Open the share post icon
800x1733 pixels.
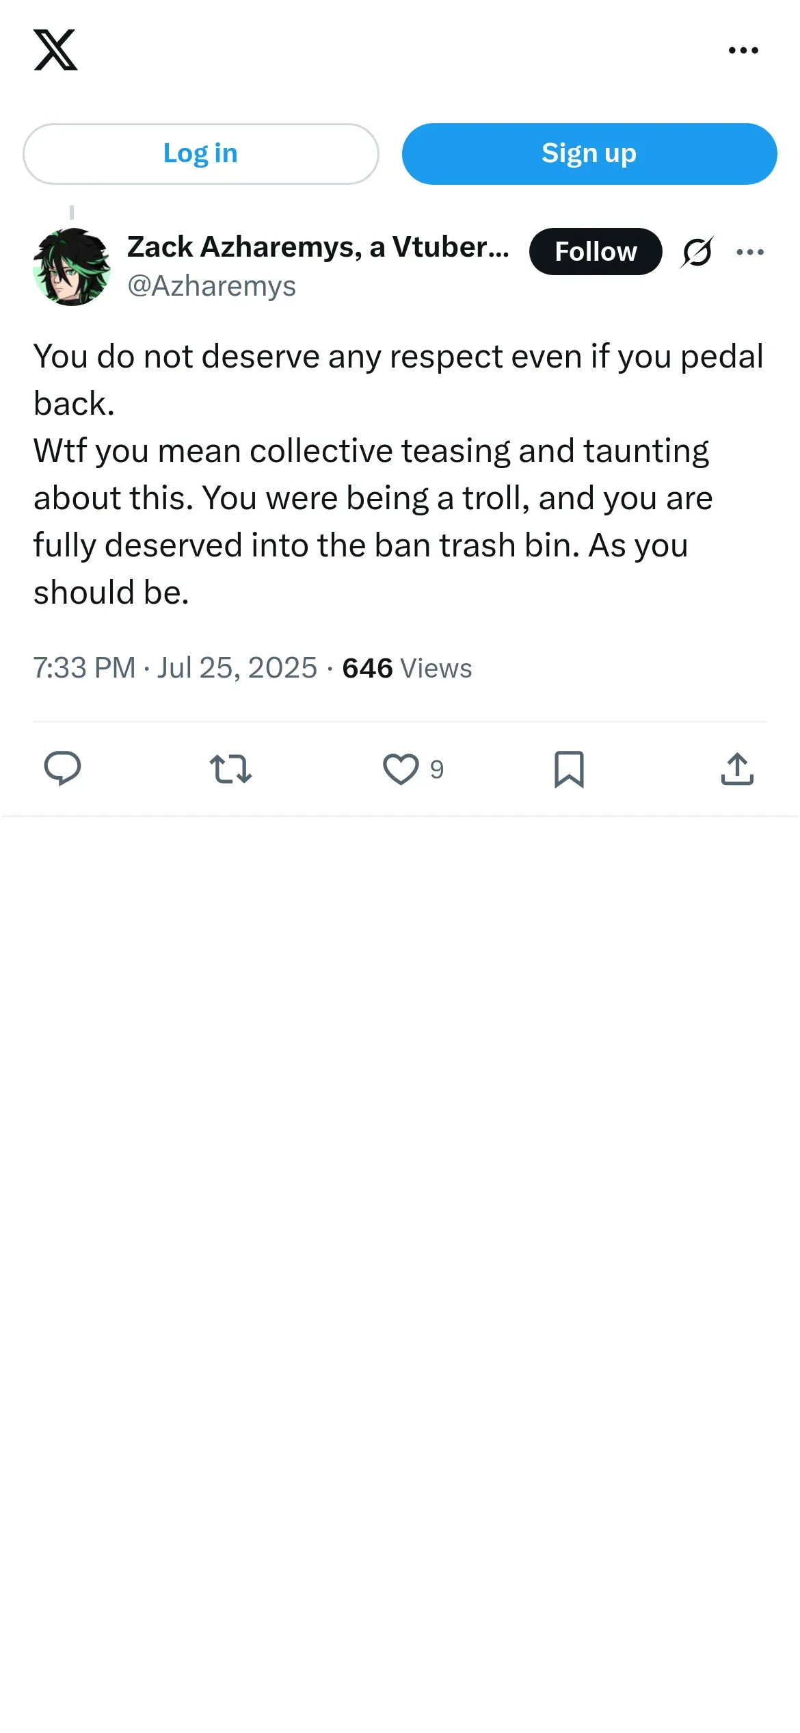pyautogui.click(x=737, y=769)
